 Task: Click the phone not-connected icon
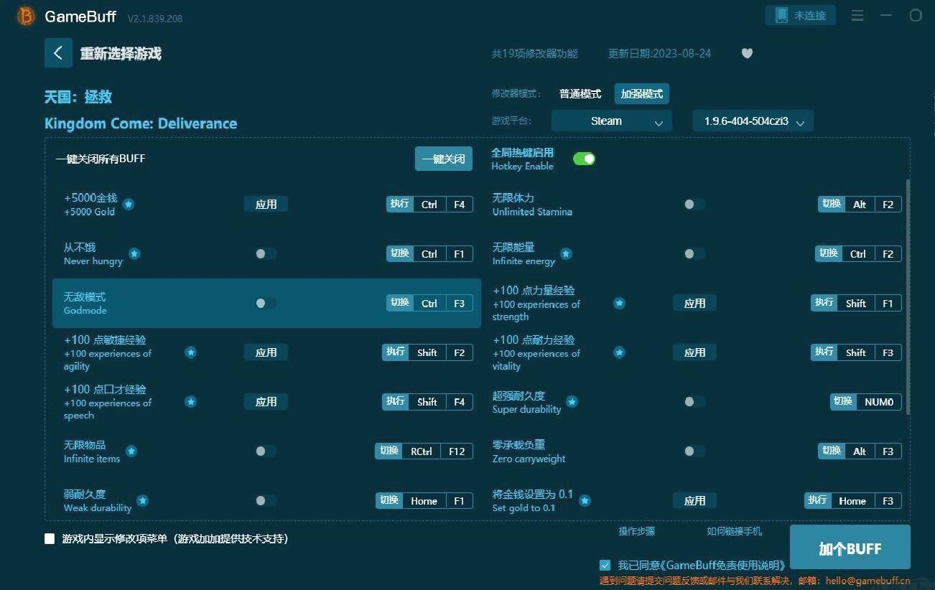click(x=781, y=15)
